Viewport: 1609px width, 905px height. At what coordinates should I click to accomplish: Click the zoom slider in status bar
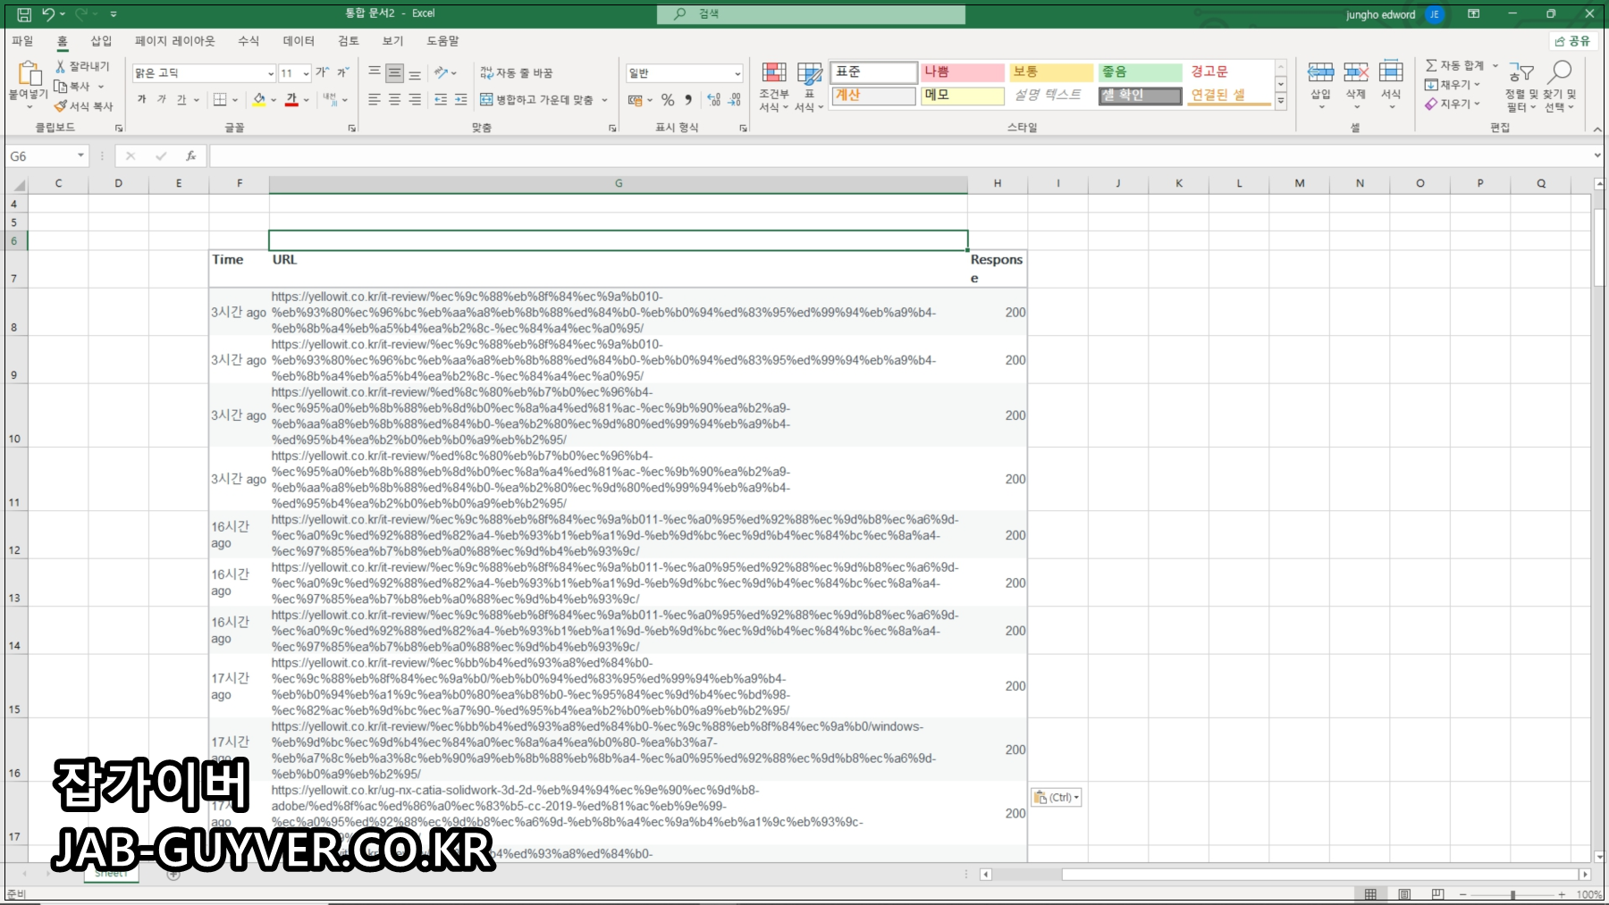point(1512,894)
